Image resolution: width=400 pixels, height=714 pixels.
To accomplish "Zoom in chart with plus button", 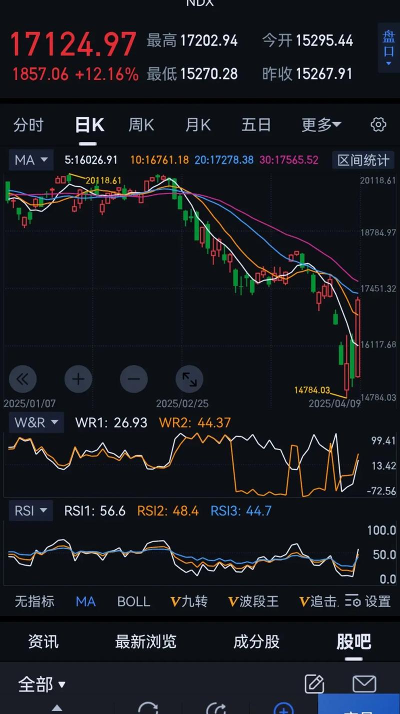I will point(78,379).
